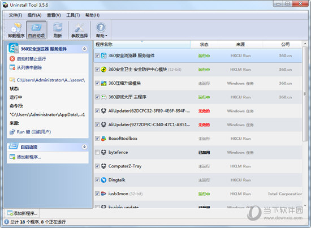Click the vertical scrollbar thumb

click(305, 94)
